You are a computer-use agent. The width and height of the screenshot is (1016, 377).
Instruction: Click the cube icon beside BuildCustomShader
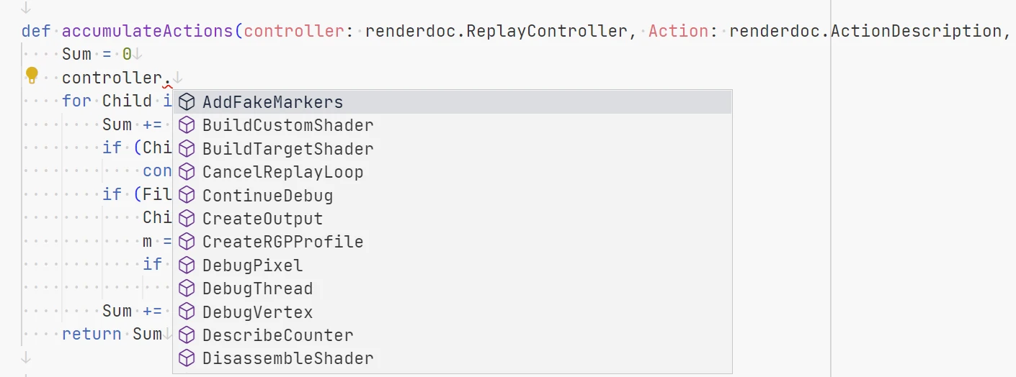click(187, 125)
